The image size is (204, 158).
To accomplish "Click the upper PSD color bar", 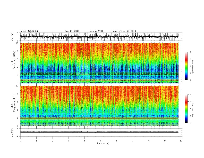I will click(x=186, y=66).
